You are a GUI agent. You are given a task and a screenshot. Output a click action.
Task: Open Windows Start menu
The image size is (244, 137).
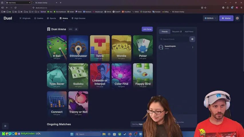pos(72,134)
